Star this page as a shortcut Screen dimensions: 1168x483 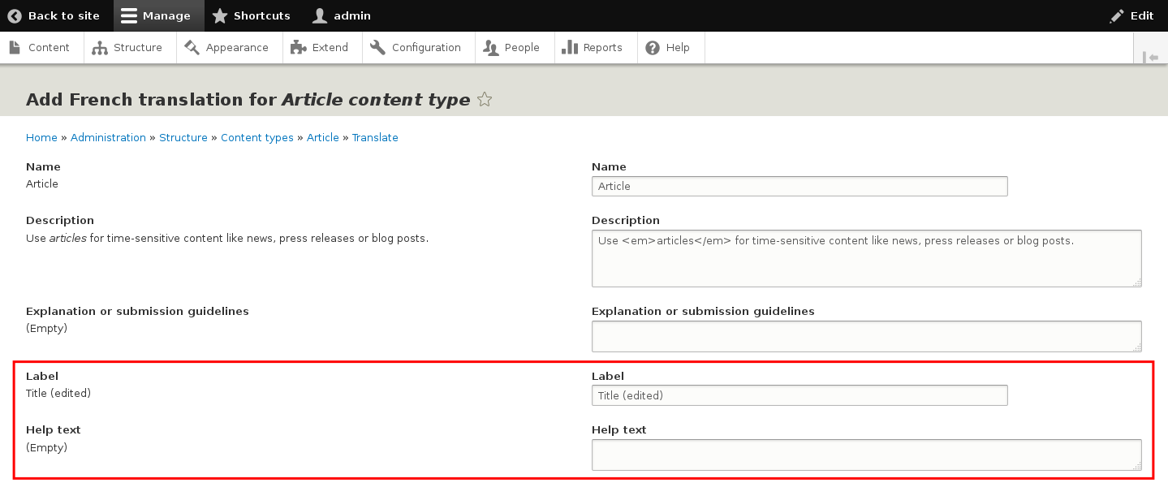484,99
